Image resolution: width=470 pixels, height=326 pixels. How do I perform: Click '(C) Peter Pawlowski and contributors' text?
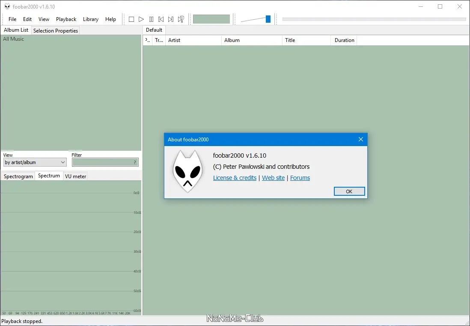(x=261, y=167)
